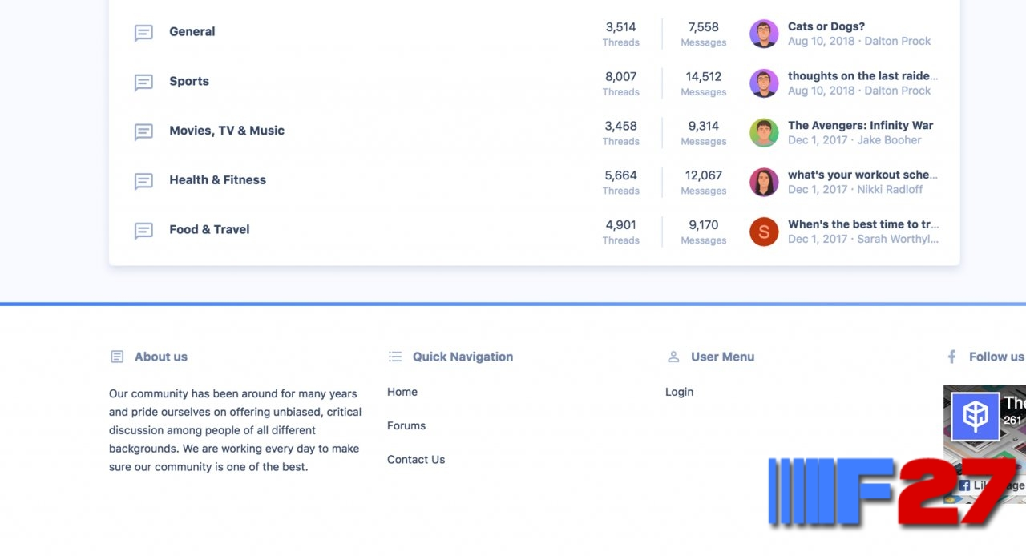Viewport: 1026px width, 556px height.
Task: Open Dalton Prock's avatar in General row
Action: pyautogui.click(x=764, y=34)
